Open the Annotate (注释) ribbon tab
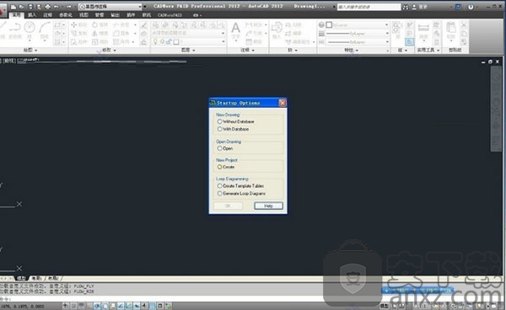The width and height of the screenshot is (506, 310). tap(47, 15)
